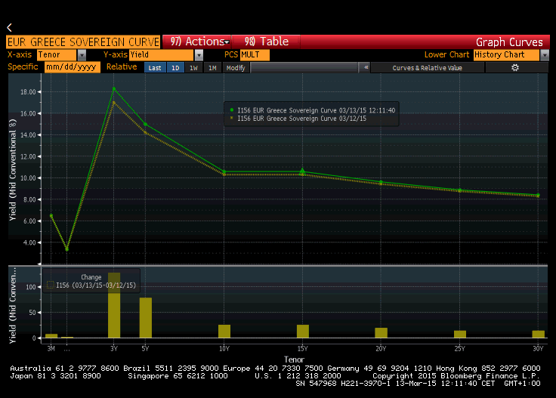
Task: Click the 3Y change bar
Action: pos(114,305)
